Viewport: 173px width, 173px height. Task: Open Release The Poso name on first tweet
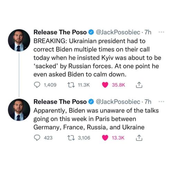click(60, 32)
